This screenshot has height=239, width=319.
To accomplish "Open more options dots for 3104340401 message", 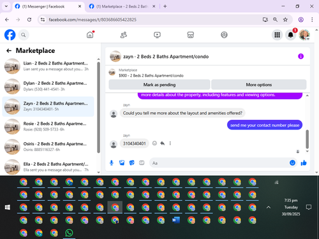I will pos(170,143).
